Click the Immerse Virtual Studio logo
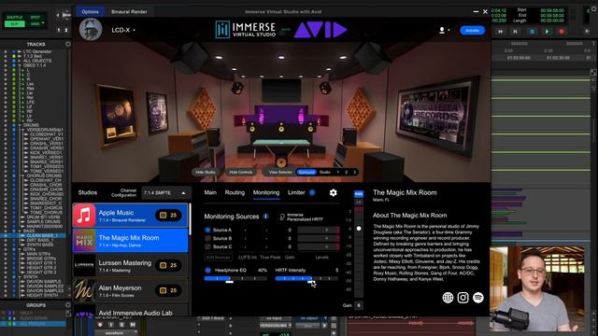Screen dimensions: 598x336 (x=245, y=29)
